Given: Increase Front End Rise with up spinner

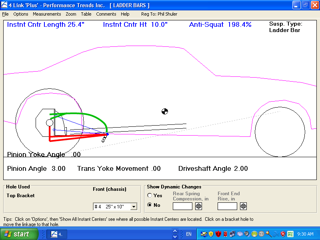Looking at the screenshot, I should coord(243,204).
